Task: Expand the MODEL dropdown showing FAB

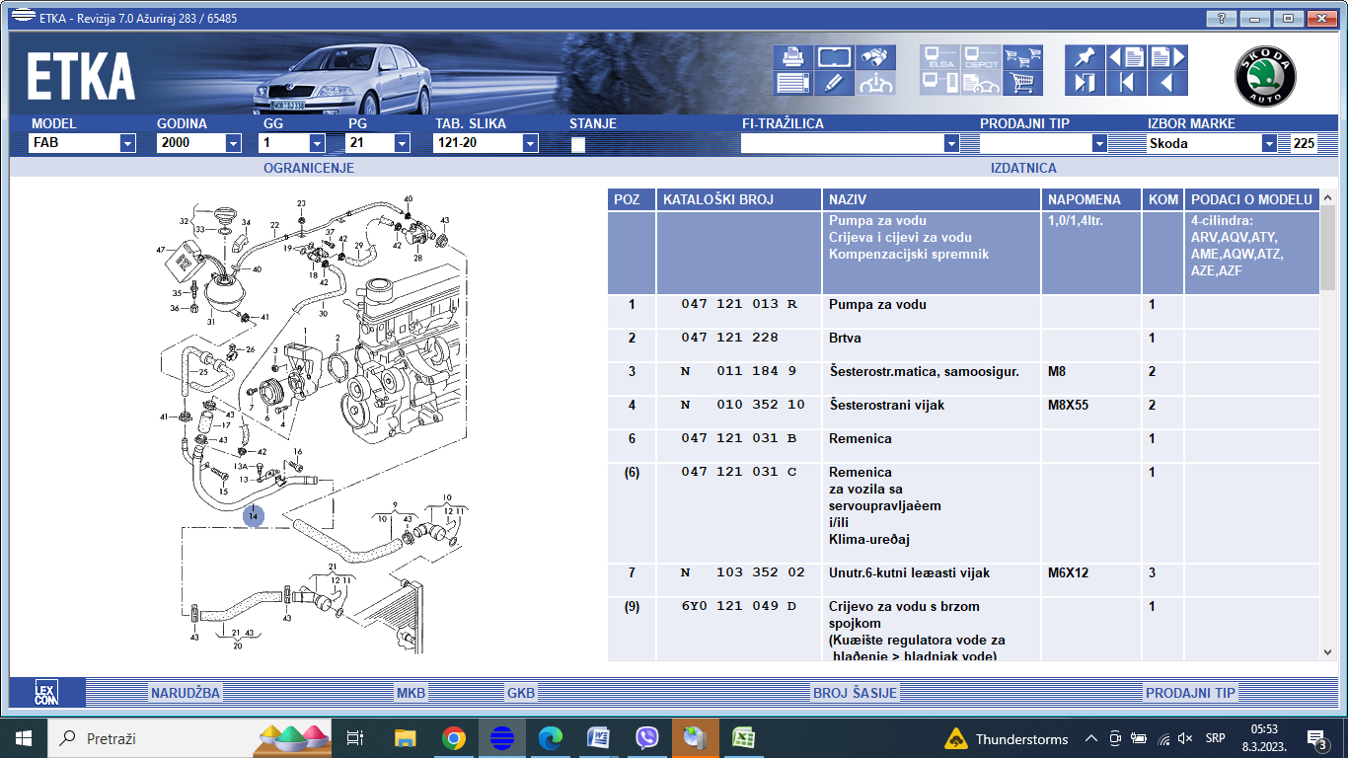Action: (x=127, y=143)
